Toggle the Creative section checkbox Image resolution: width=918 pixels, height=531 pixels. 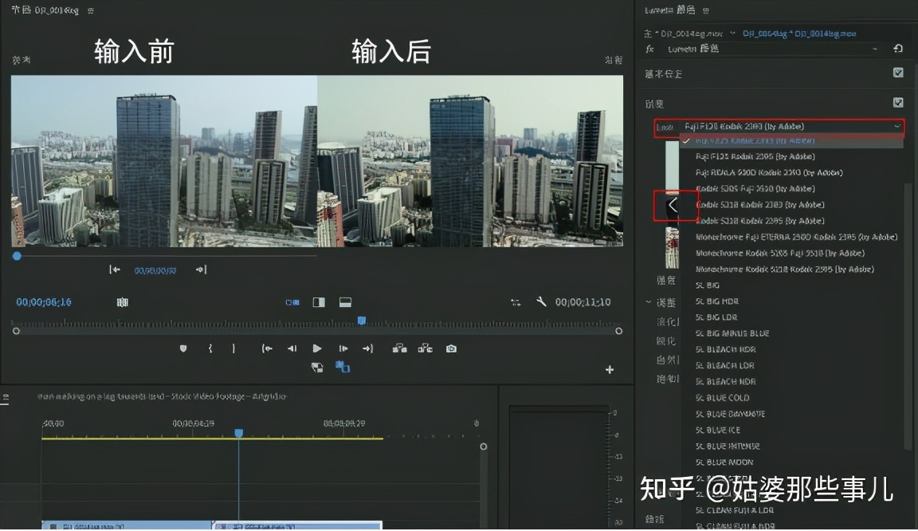pyautogui.click(x=898, y=103)
